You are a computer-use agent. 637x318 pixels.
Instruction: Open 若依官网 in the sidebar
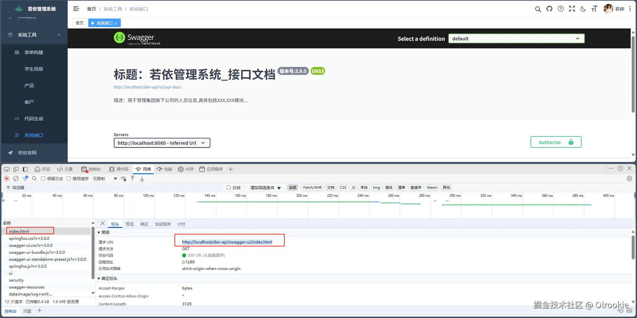(34, 153)
